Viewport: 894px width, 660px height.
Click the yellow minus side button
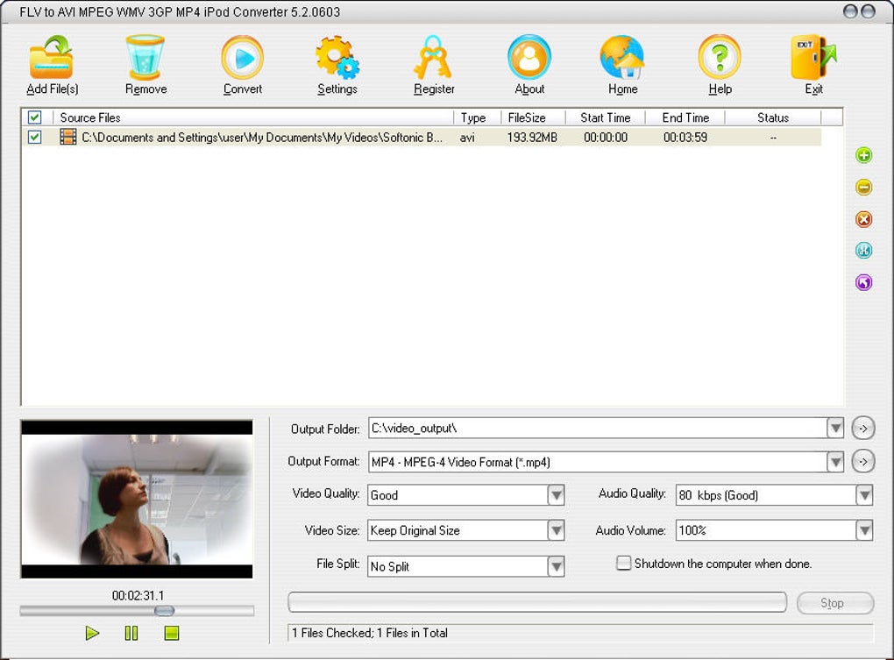[x=864, y=187]
